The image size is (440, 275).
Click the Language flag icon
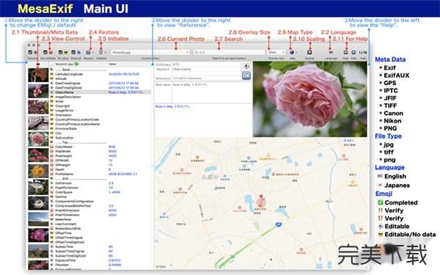(331, 52)
